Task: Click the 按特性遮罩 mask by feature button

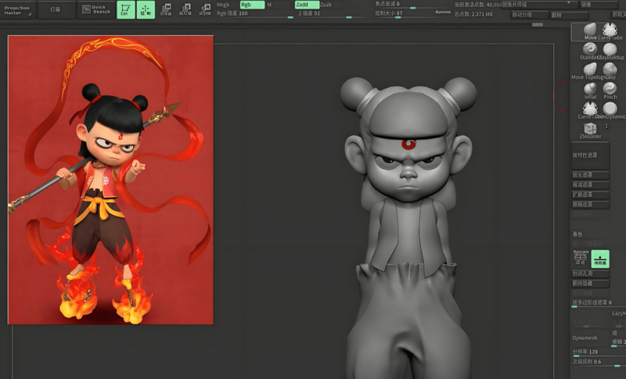Action: [x=591, y=155]
